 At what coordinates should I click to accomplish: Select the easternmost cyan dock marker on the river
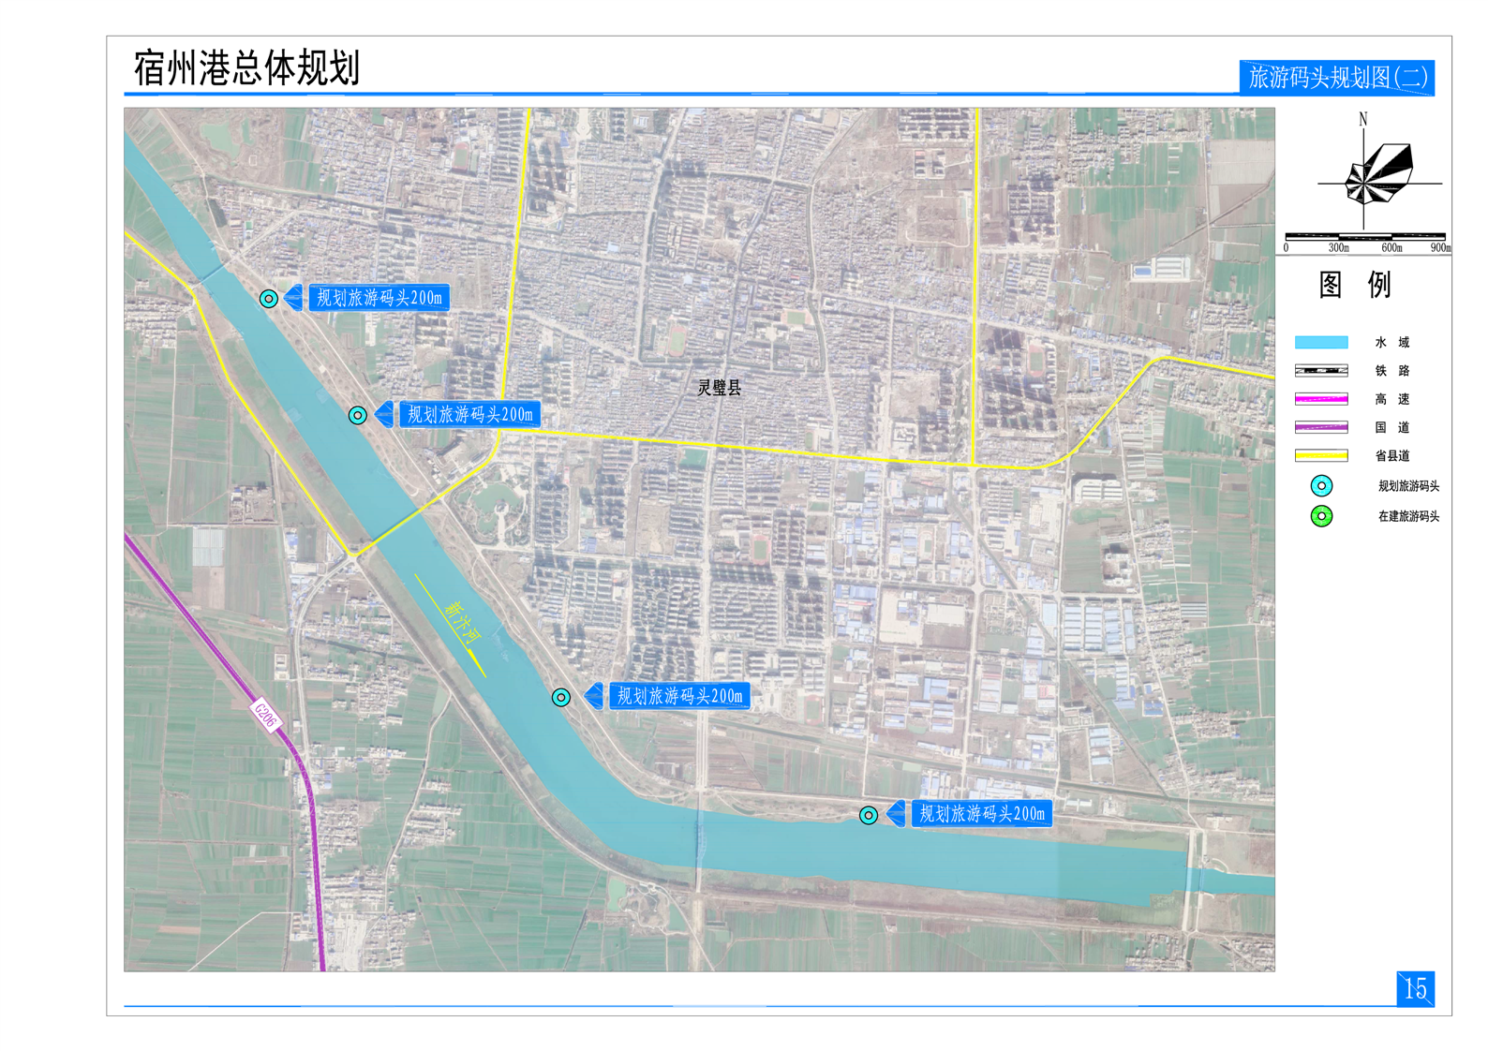tap(869, 816)
